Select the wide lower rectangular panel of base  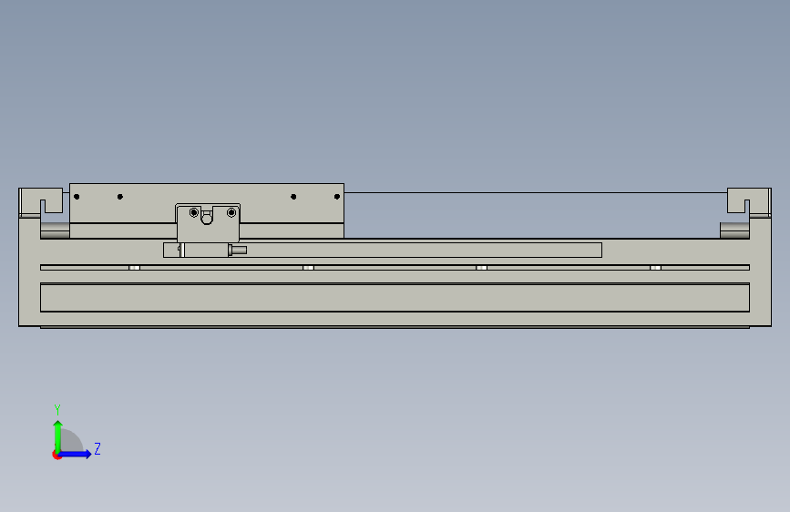pos(395,298)
